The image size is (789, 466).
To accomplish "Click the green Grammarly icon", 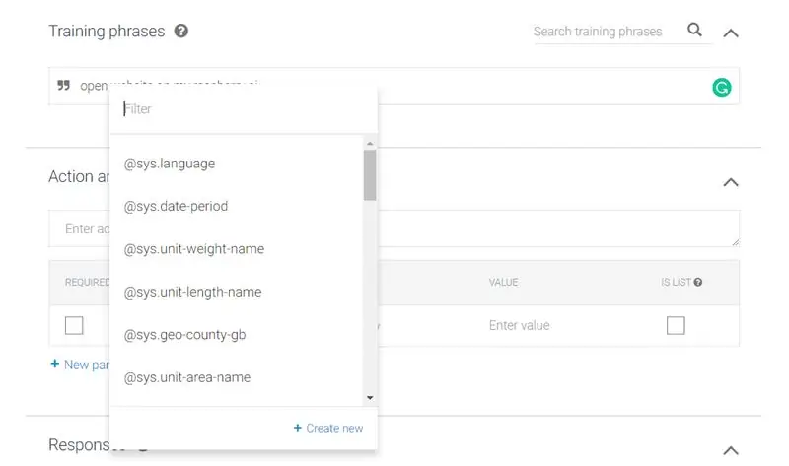I will coord(722,87).
